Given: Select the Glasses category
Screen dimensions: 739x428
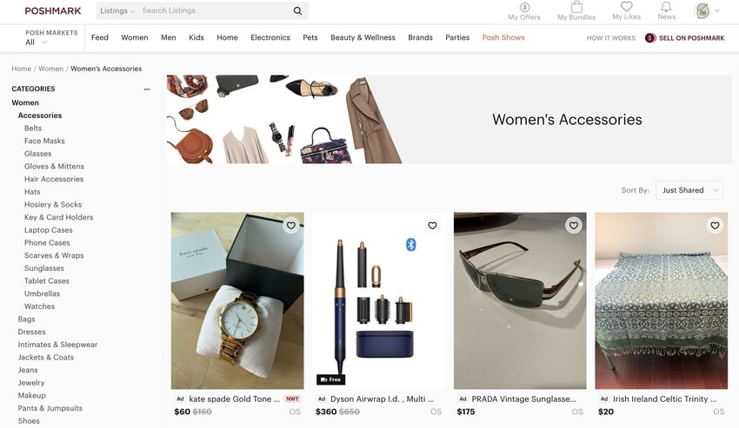Looking at the screenshot, I should [x=37, y=154].
